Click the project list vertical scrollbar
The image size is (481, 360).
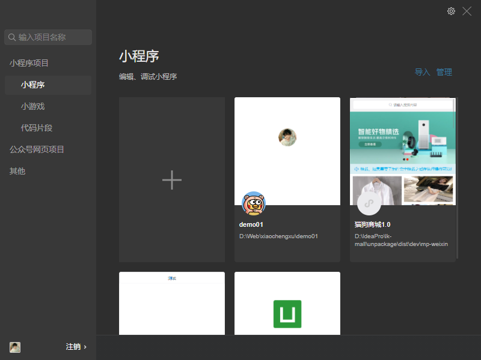tap(457, 178)
